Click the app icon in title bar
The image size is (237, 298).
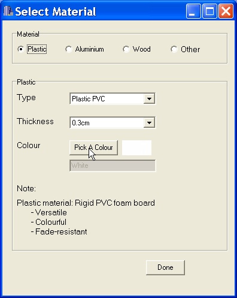pos(8,11)
